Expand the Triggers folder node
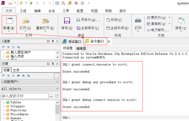Screen dimensions: 189x121 [x=3, y=106]
